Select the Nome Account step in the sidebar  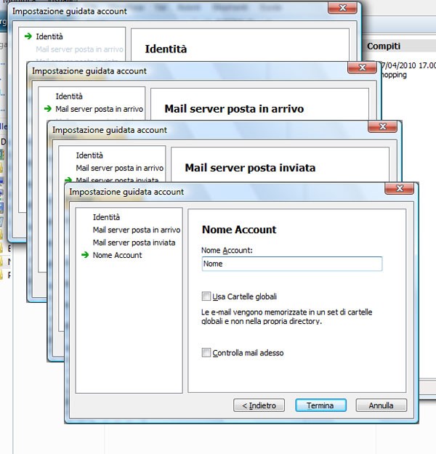(117, 255)
